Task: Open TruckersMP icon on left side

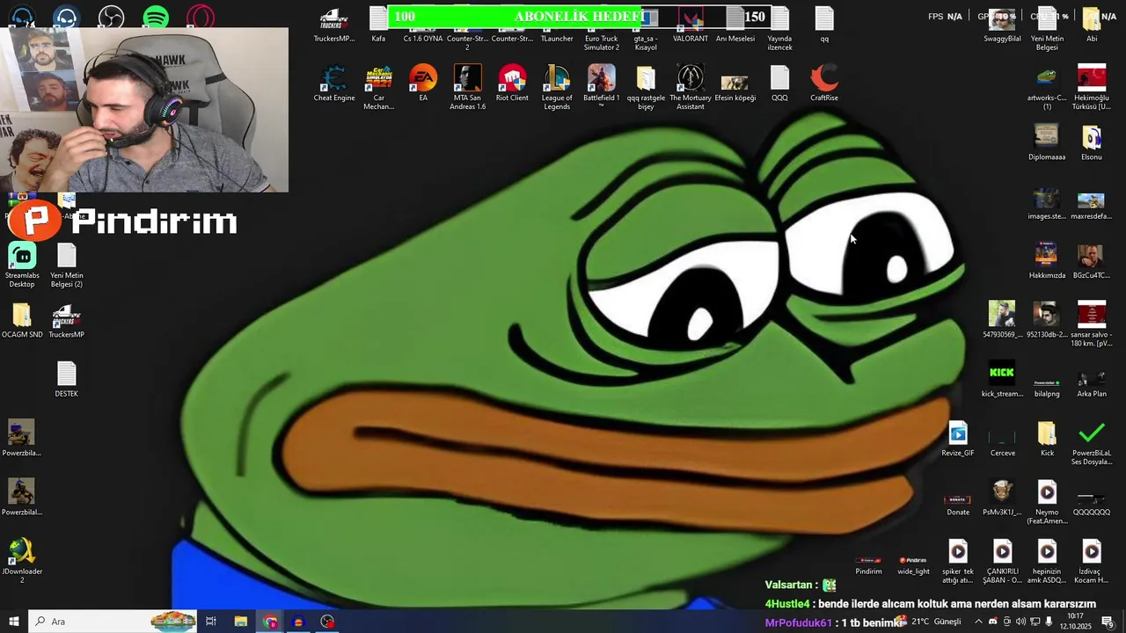Action: point(67,321)
